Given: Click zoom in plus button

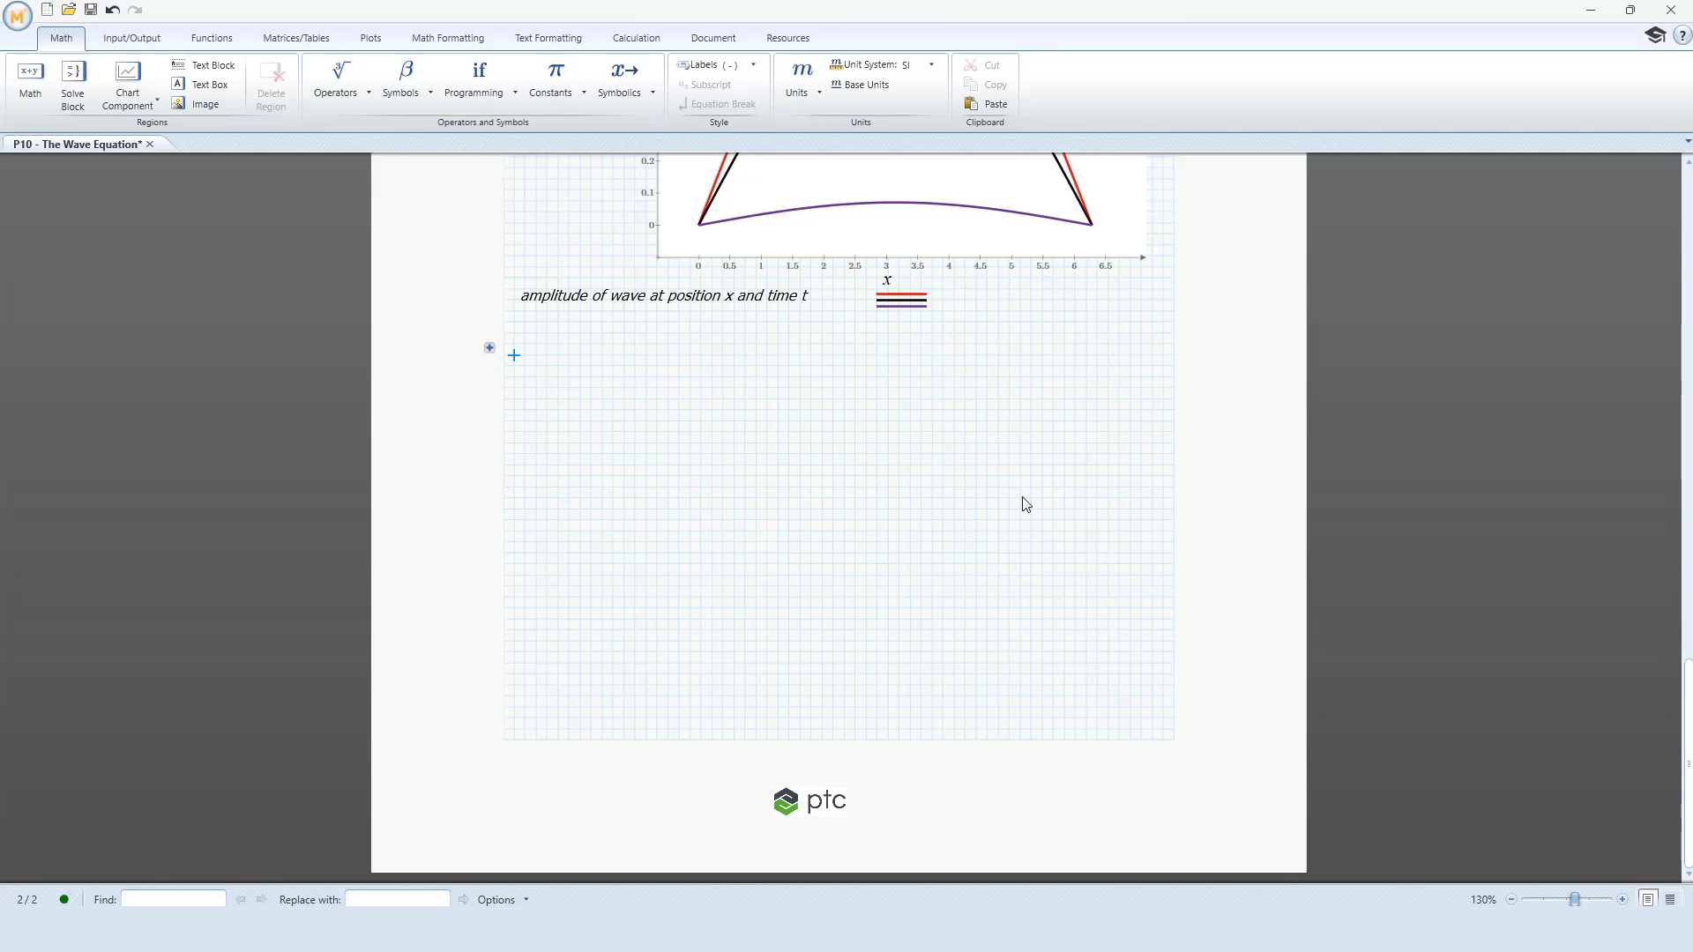Looking at the screenshot, I should coord(1622,899).
